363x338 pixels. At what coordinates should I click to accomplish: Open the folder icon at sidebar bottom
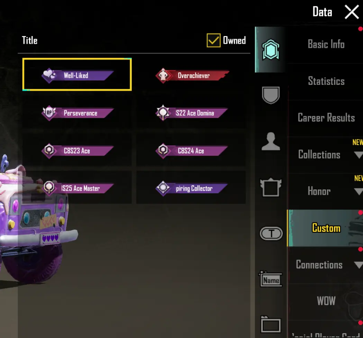tap(271, 324)
